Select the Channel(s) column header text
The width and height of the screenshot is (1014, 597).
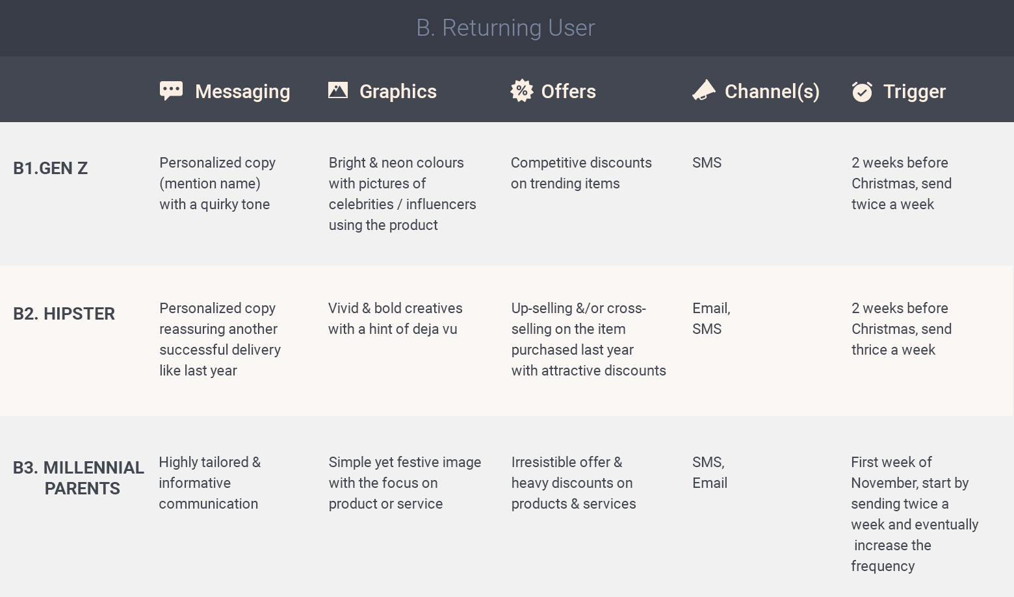point(772,92)
